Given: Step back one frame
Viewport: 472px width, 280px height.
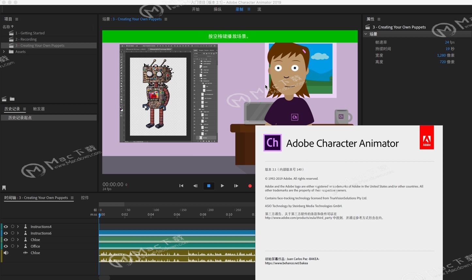Looking at the screenshot, I should click(x=195, y=186).
